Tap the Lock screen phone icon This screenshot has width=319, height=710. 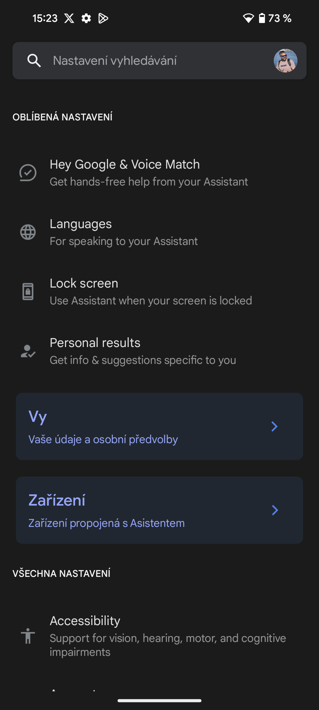coord(28,292)
